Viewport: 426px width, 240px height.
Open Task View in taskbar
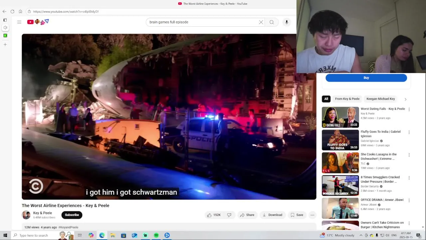tap(80, 235)
